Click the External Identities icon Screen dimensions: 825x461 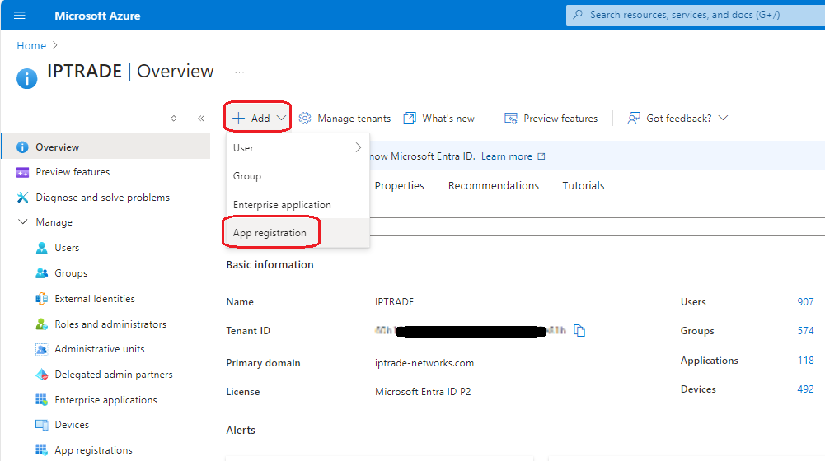(x=41, y=299)
